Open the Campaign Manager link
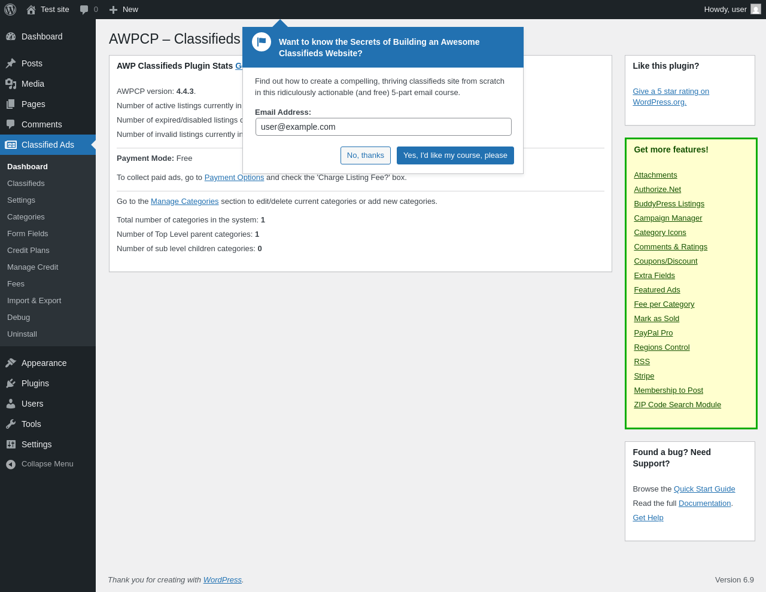The width and height of the screenshot is (766, 592). tap(668, 218)
